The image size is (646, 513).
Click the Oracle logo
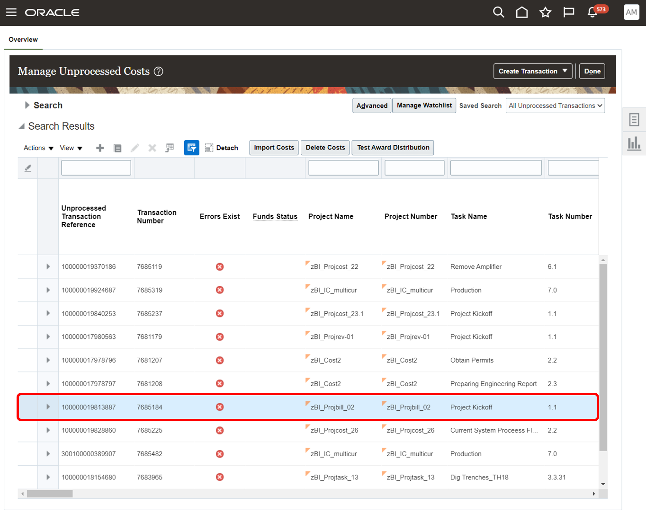pos(52,13)
